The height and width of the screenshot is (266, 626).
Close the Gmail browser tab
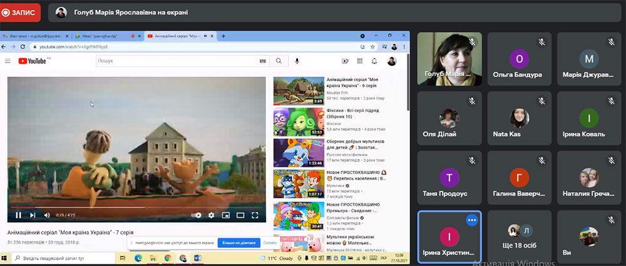click(66, 36)
